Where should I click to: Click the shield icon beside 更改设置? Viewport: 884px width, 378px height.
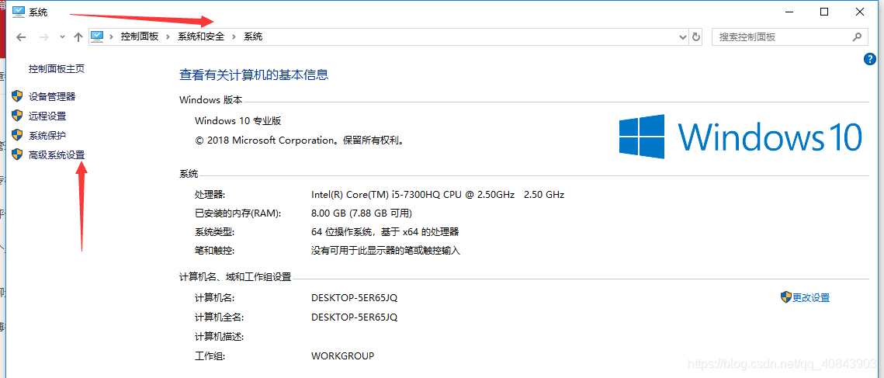[x=786, y=297]
